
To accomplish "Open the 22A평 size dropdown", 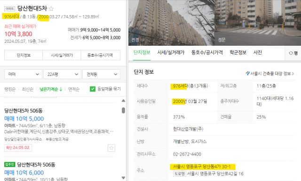I will 63,74.
